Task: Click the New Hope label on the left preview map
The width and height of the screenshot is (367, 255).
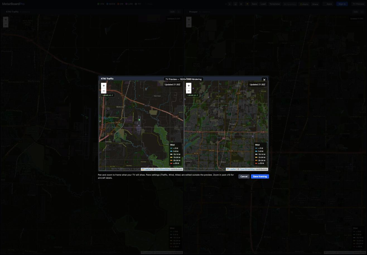Action: [157, 96]
